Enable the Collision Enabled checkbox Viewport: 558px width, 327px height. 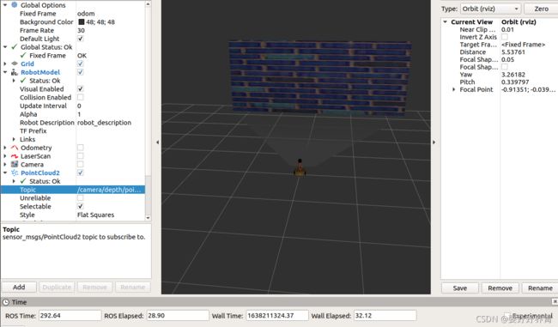coord(81,98)
